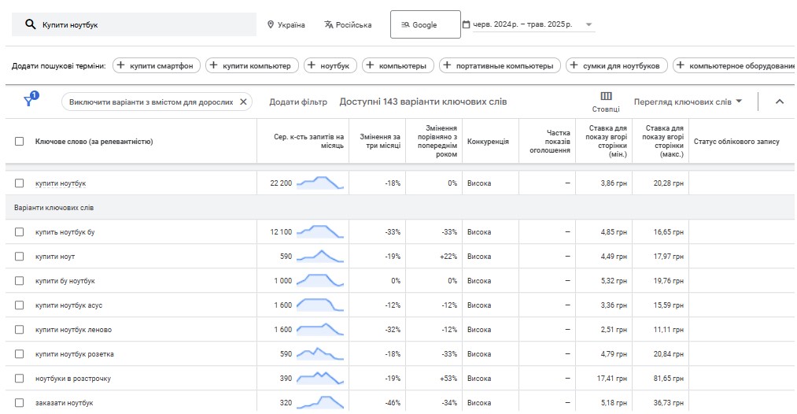Add портативные компьютеры search term chip
The width and height of the screenshot is (797, 414).
[500, 65]
